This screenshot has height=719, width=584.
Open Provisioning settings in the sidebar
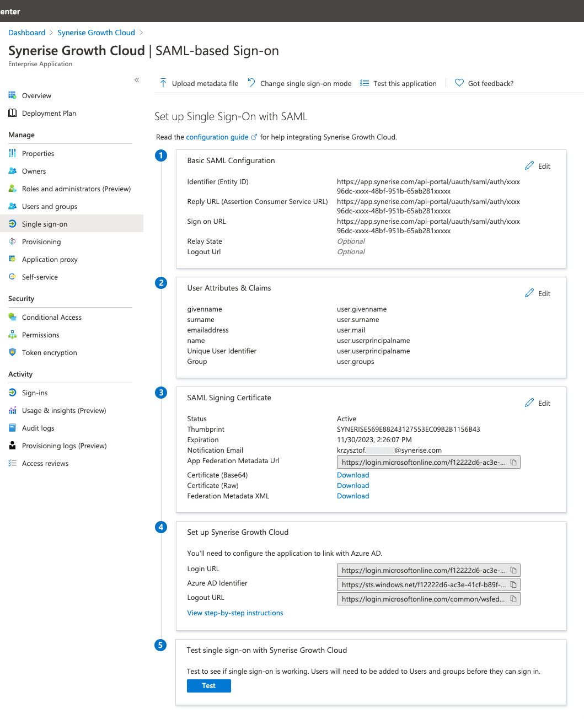click(x=41, y=242)
